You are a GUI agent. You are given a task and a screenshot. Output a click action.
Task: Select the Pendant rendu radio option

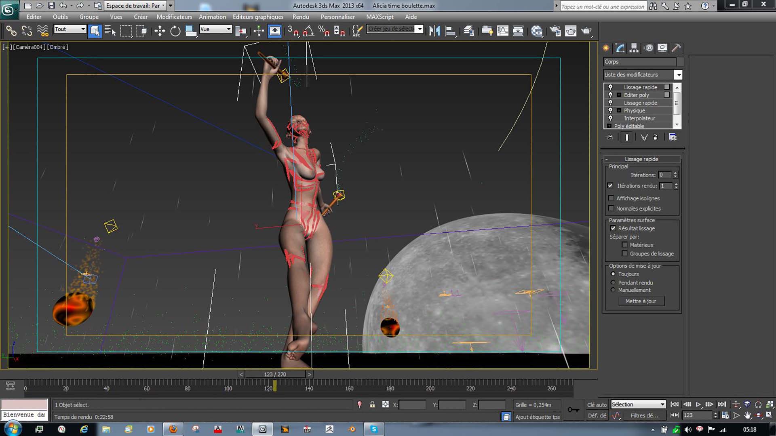tap(613, 282)
